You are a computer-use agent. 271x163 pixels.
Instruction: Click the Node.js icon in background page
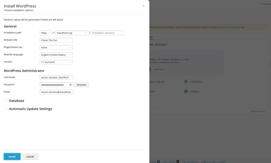pos(186,91)
